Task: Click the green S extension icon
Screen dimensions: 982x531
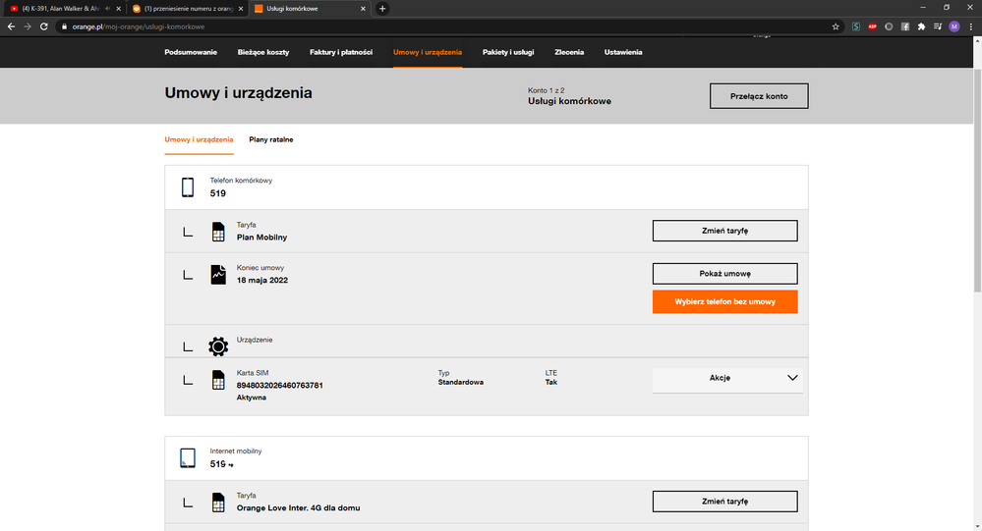Action: [x=856, y=27]
